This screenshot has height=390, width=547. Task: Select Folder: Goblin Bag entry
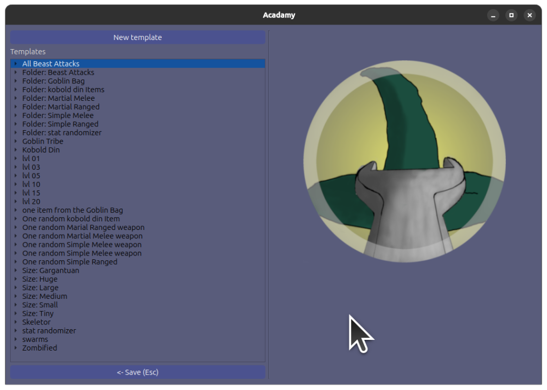(x=53, y=81)
